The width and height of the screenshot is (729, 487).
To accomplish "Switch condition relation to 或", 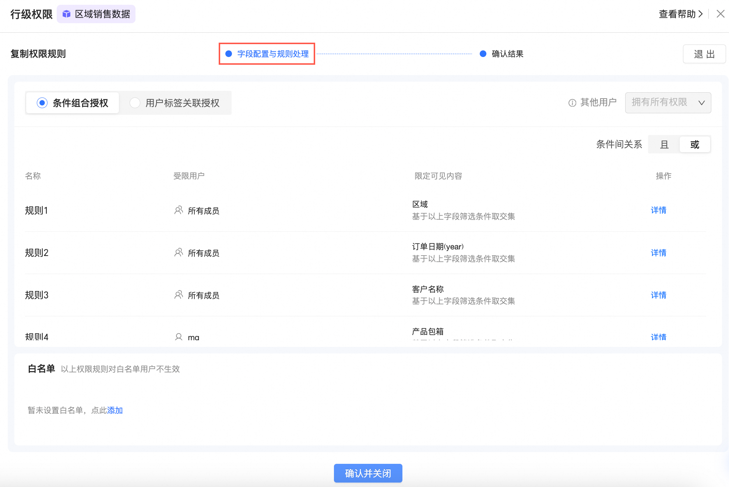I will (694, 145).
